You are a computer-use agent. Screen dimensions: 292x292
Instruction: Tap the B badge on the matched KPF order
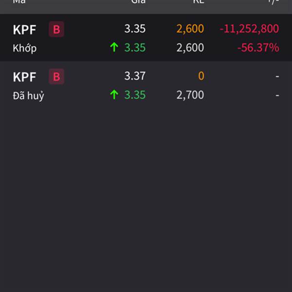tap(56, 29)
